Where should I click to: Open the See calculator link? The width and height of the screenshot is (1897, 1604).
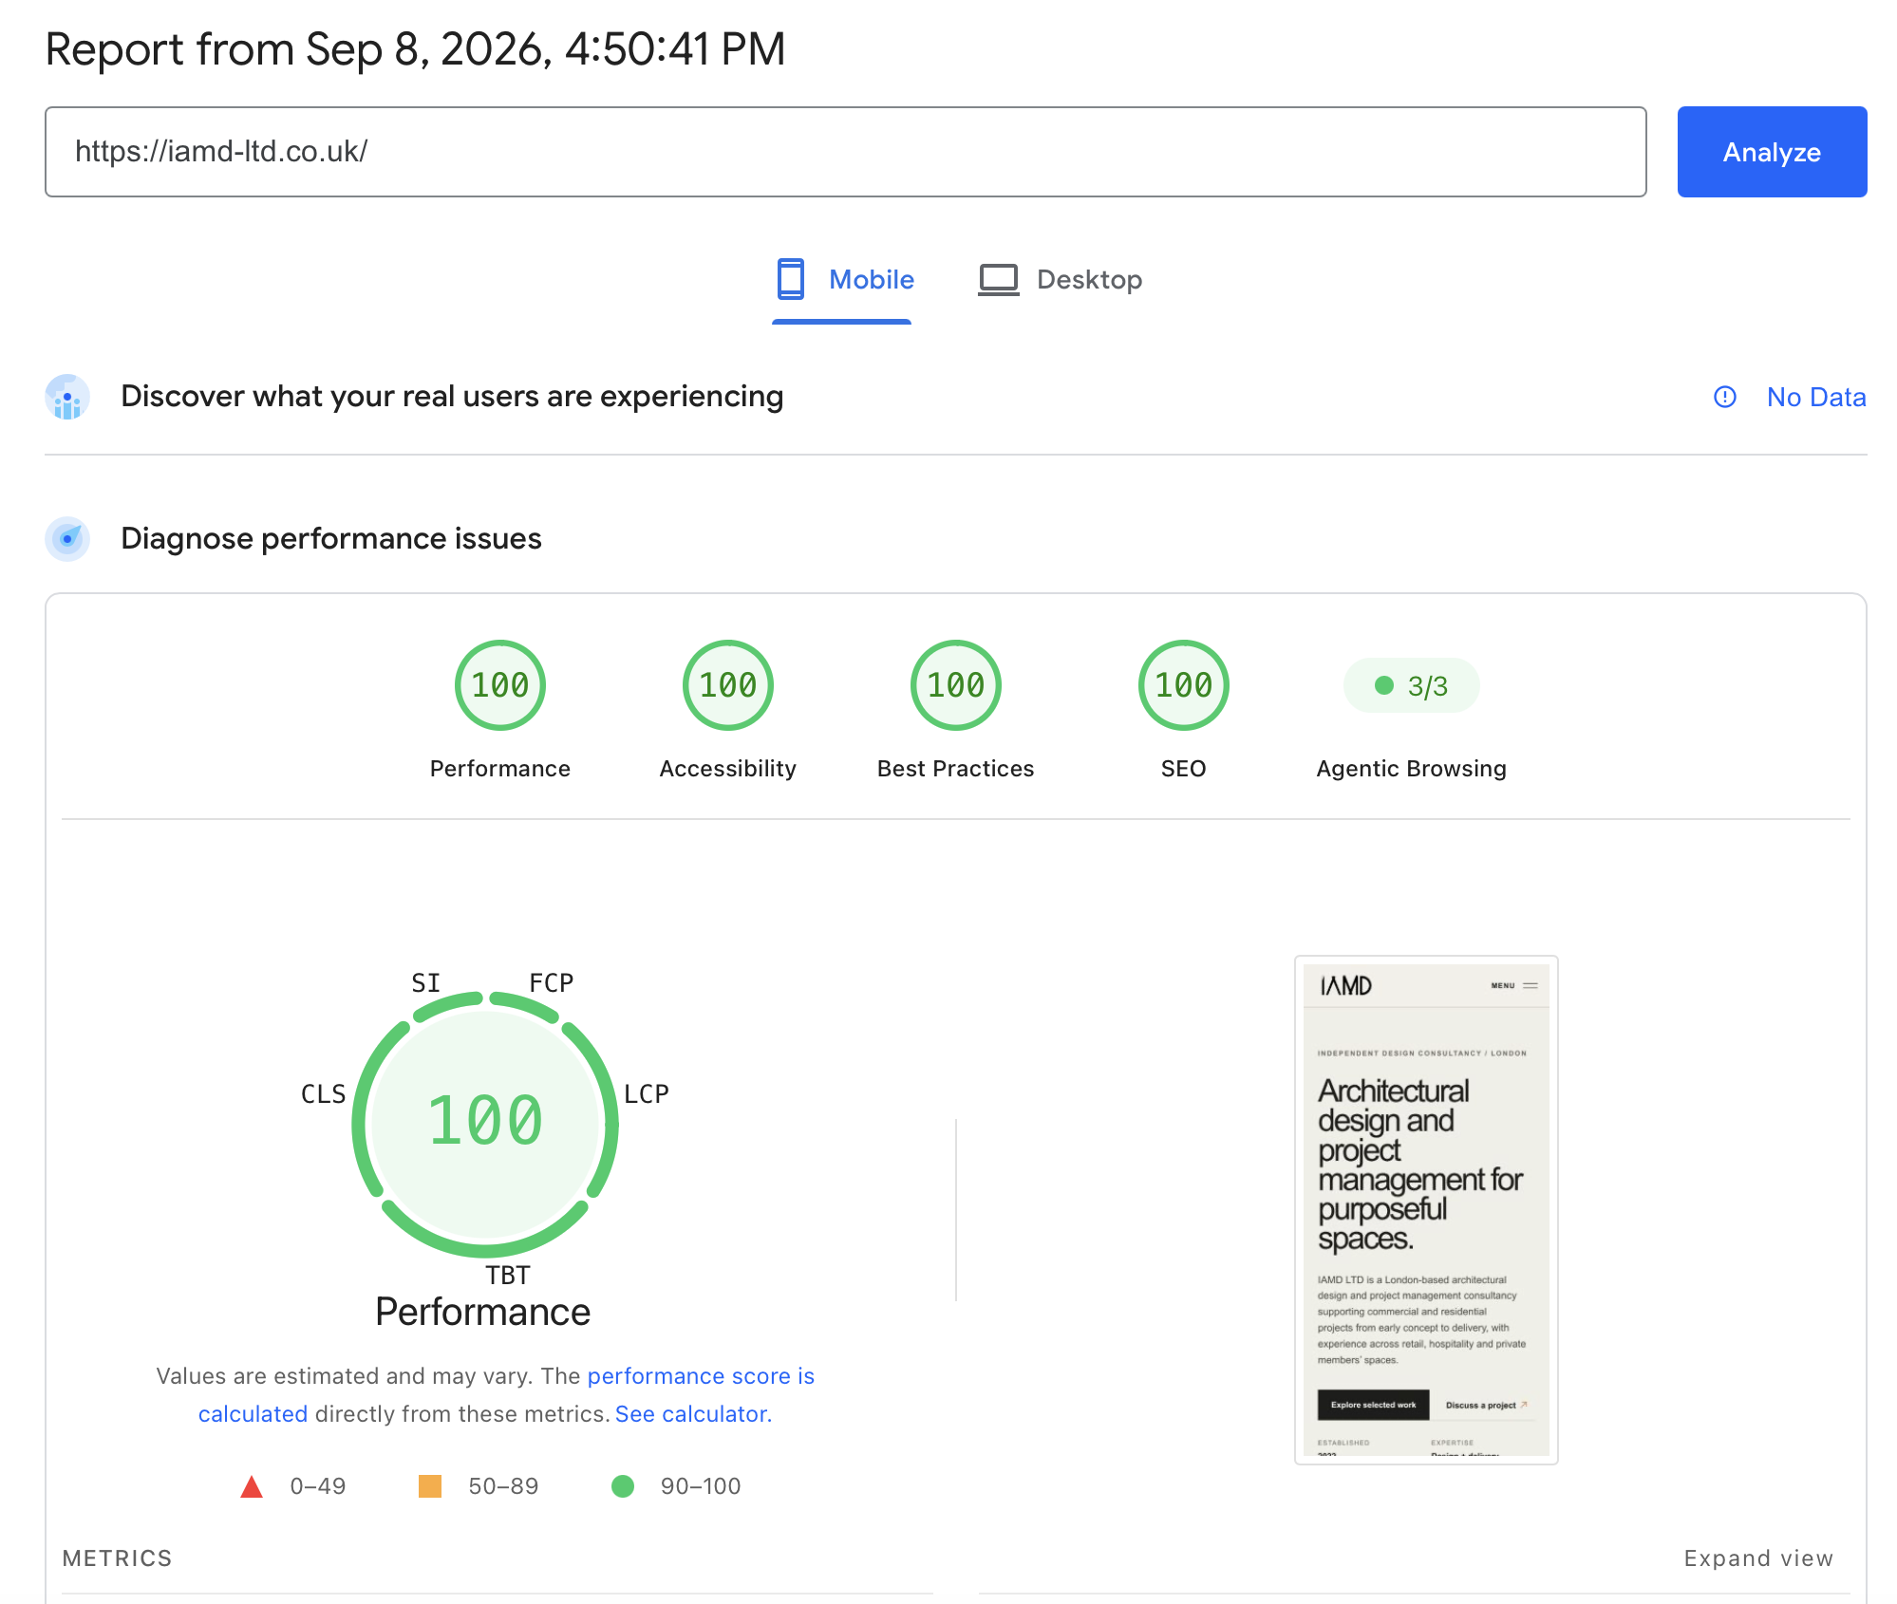(691, 1414)
